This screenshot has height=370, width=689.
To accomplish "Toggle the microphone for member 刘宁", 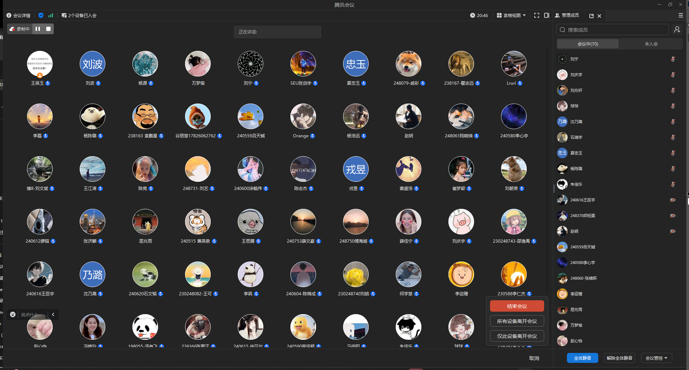I will [673, 59].
